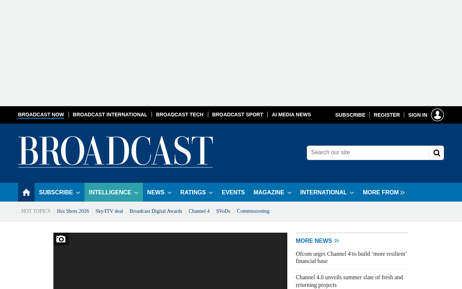Image resolution: width=462 pixels, height=289 pixels.
Task: Open the Events menu item
Action: (x=233, y=192)
